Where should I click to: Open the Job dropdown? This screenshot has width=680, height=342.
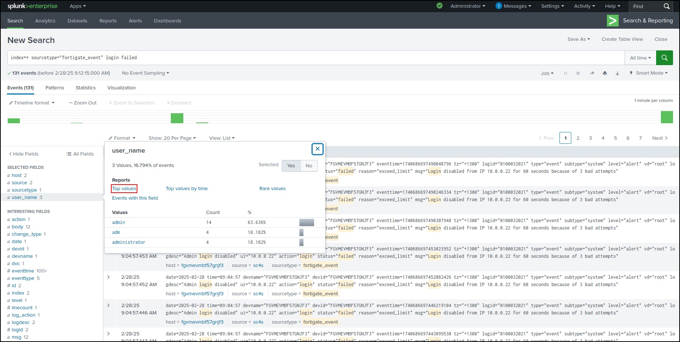pyautogui.click(x=547, y=73)
